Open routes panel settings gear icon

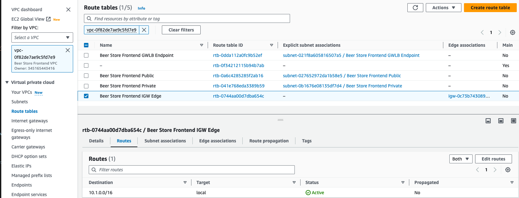(x=508, y=170)
